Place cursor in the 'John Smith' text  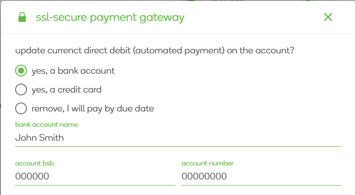[x=39, y=138]
